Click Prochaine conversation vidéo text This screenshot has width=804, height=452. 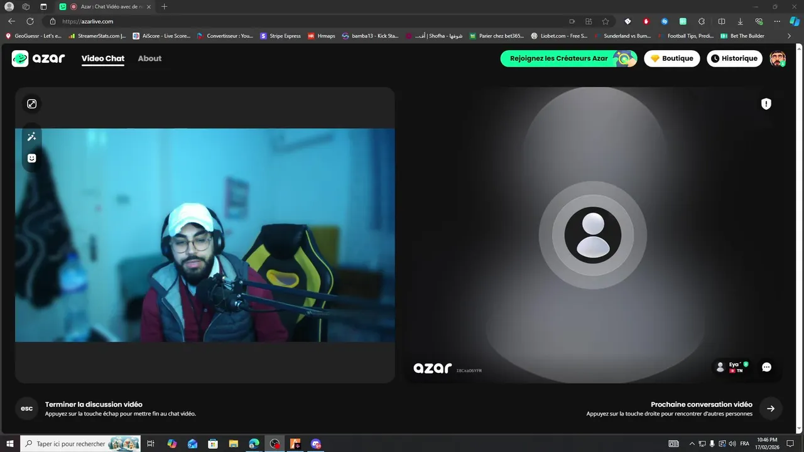pyautogui.click(x=702, y=404)
